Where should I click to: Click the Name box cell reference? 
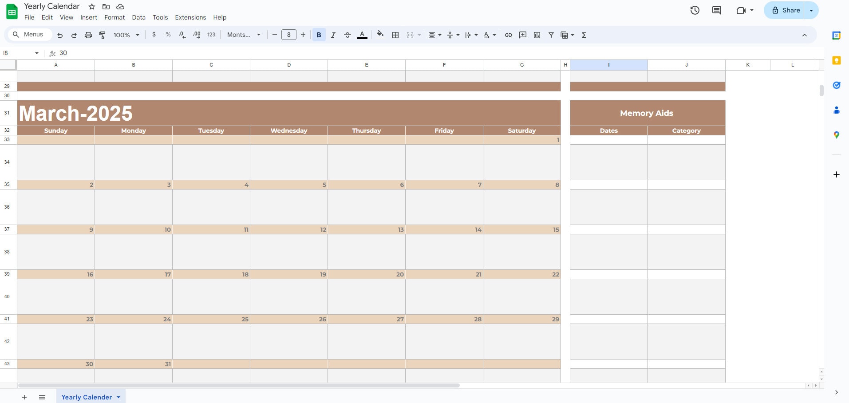click(x=21, y=53)
